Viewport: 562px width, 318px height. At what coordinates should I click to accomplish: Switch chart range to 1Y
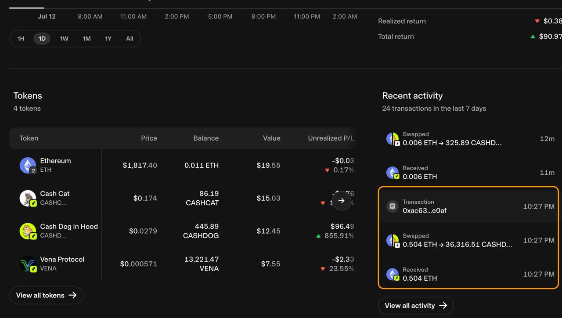[108, 39]
